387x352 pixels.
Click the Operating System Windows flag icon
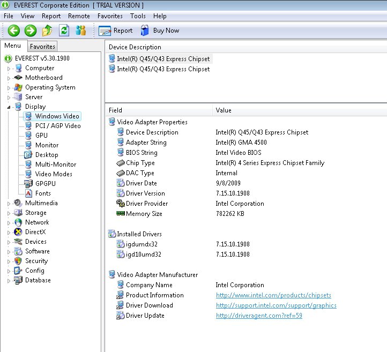click(x=18, y=87)
